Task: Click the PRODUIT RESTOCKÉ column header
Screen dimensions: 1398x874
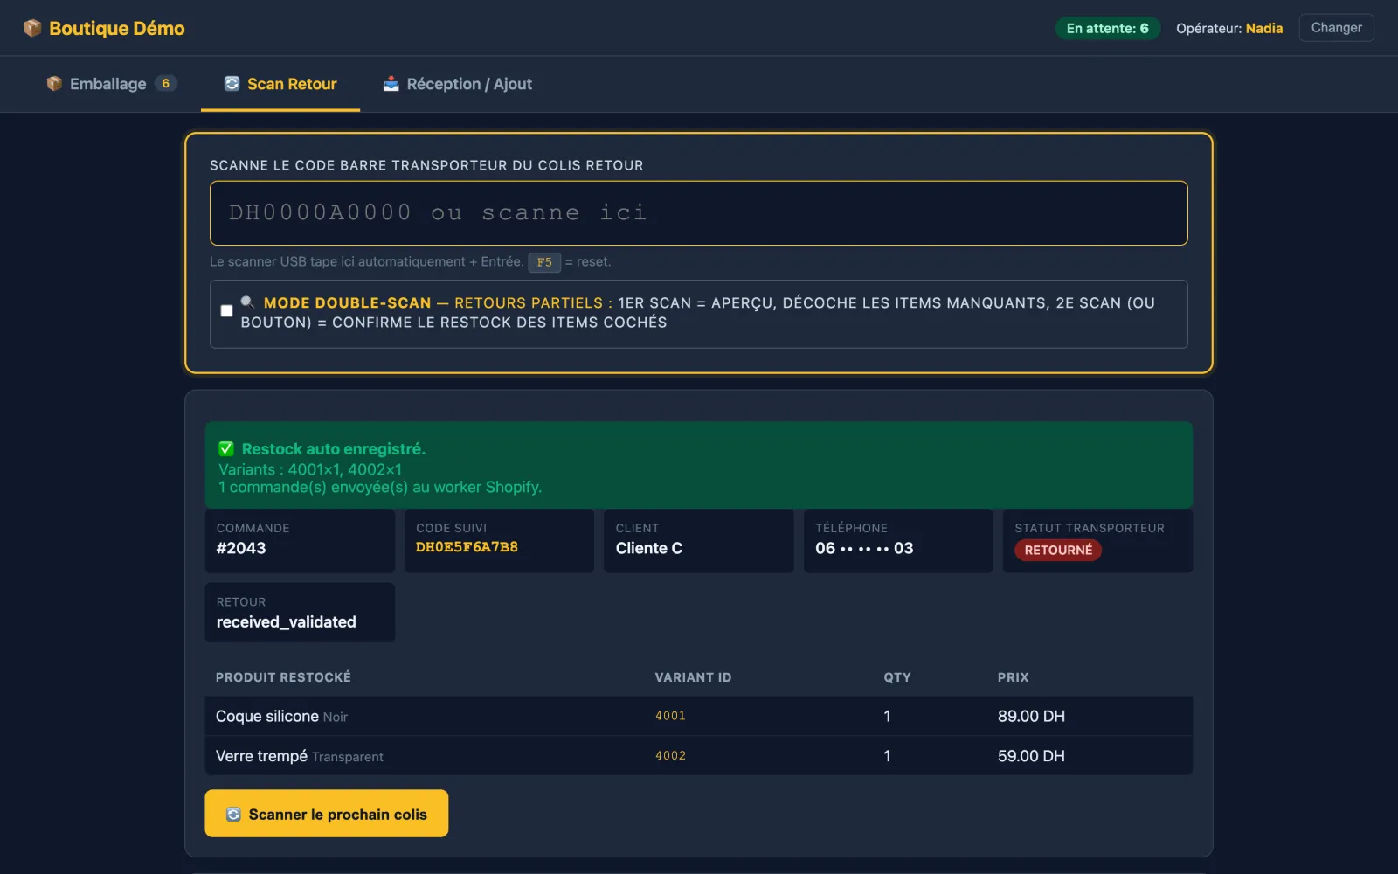Action: [x=283, y=677]
